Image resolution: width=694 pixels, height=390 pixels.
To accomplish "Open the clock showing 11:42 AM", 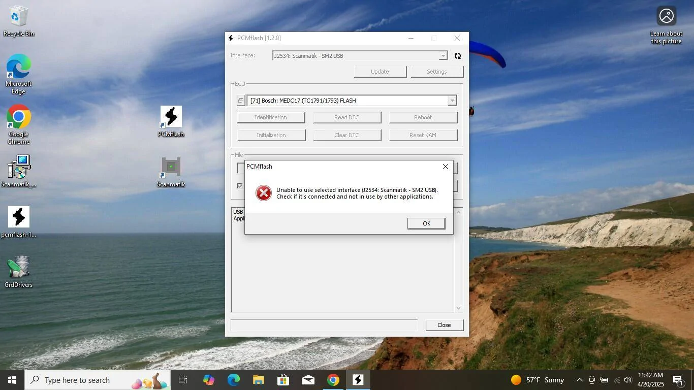I will (650, 380).
